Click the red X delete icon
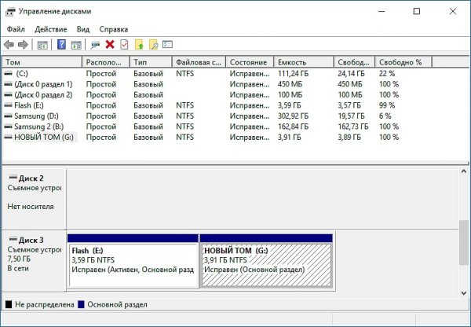 tap(110, 45)
